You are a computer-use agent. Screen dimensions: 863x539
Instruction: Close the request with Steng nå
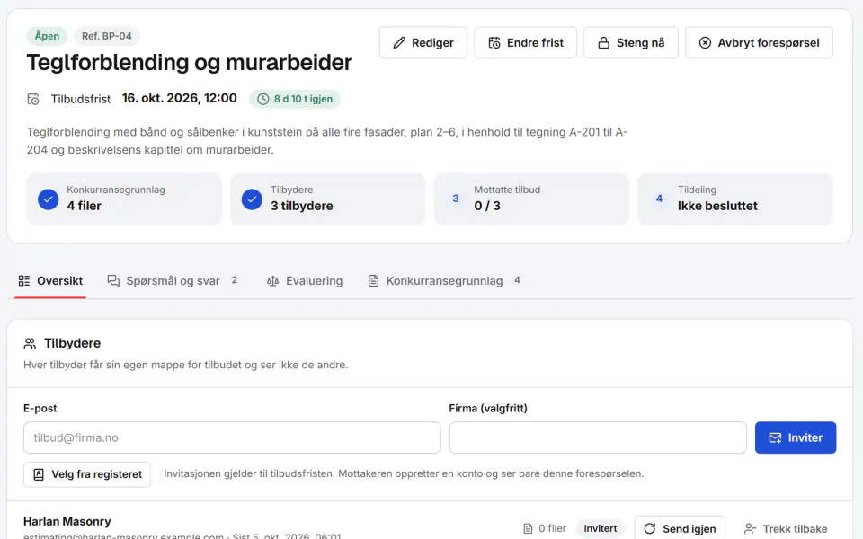(631, 43)
